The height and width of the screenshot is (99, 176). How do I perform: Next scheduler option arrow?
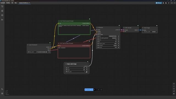pos(118,46)
